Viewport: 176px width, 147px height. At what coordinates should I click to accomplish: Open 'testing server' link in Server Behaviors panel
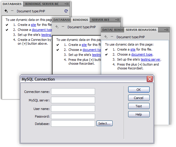[150, 59]
